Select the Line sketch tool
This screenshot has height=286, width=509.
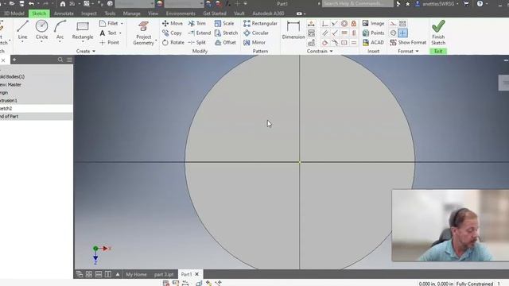[x=22, y=30]
